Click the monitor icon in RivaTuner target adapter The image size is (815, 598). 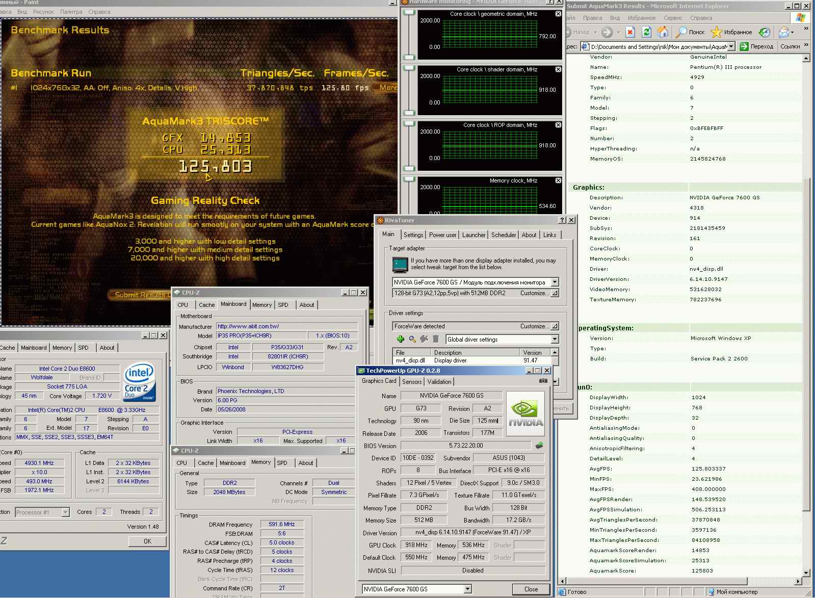(x=400, y=265)
